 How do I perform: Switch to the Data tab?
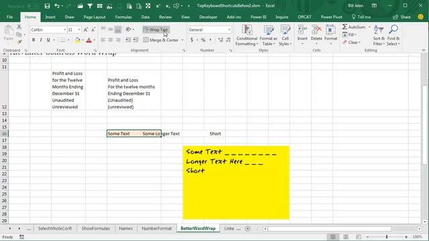pos(145,17)
